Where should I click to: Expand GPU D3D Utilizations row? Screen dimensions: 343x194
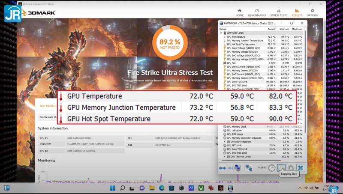[x=224, y=142]
